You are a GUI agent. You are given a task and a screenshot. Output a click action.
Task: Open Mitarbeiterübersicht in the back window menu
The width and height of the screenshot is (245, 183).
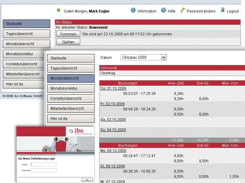24,74
